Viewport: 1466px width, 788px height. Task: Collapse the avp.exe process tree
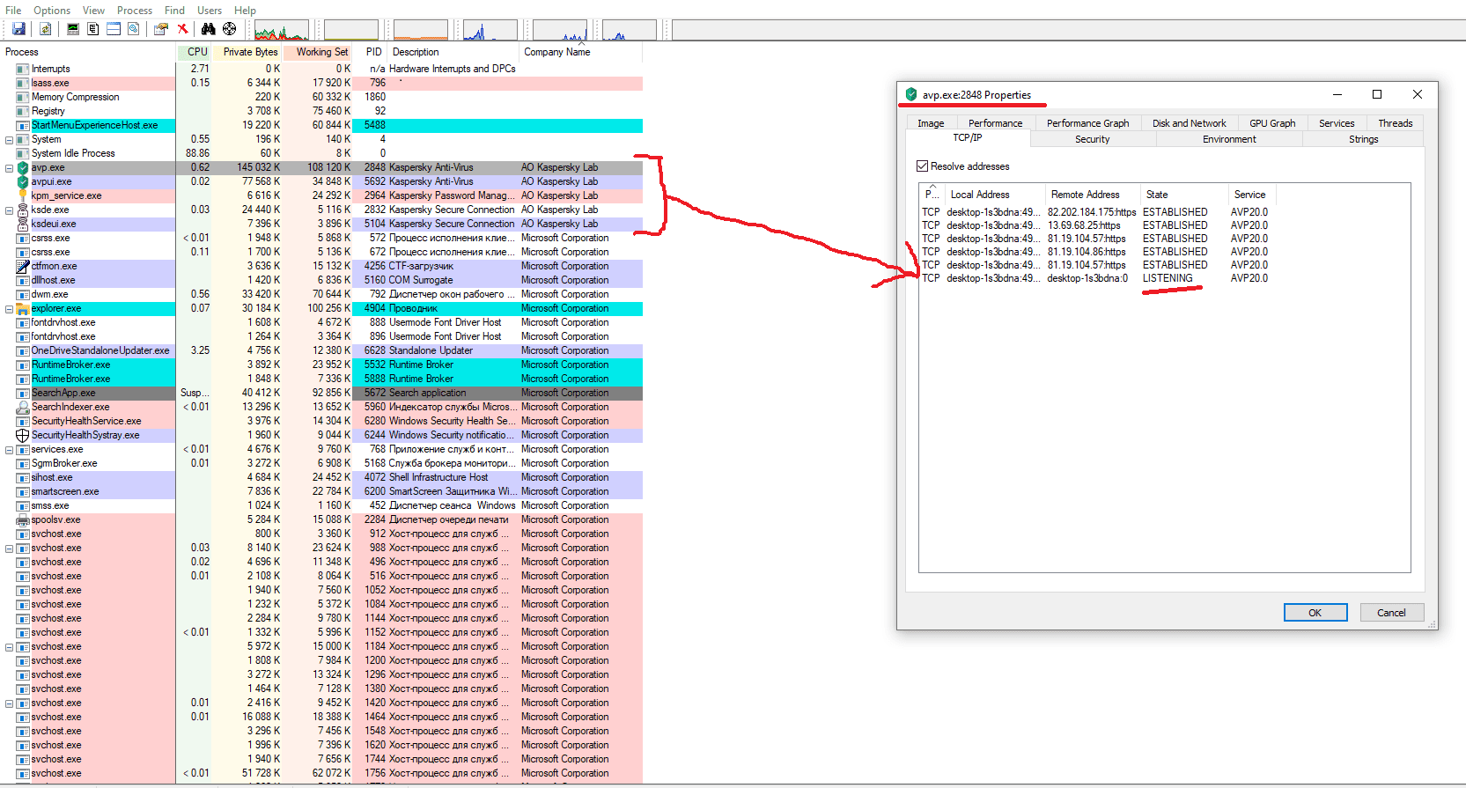[x=9, y=168]
